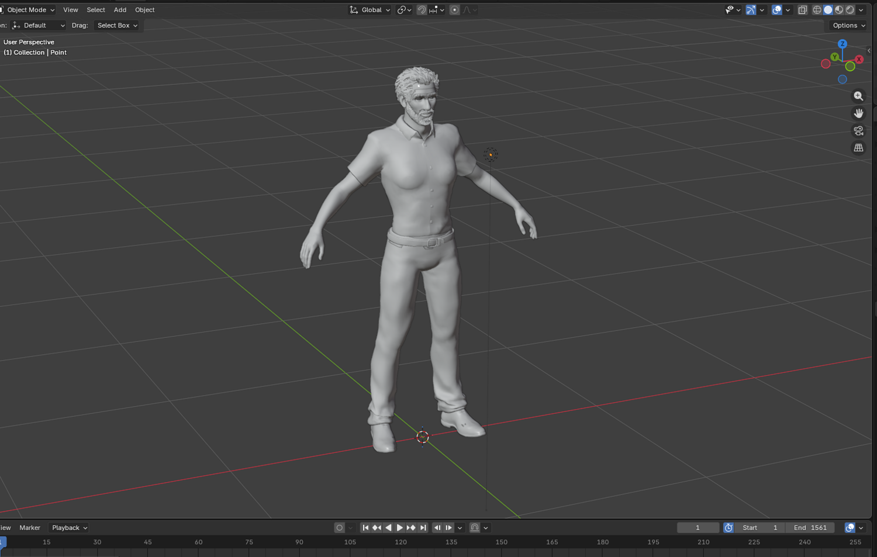Image resolution: width=877 pixels, height=557 pixels.
Task: Select wireframe viewport shading mode
Action: (817, 10)
